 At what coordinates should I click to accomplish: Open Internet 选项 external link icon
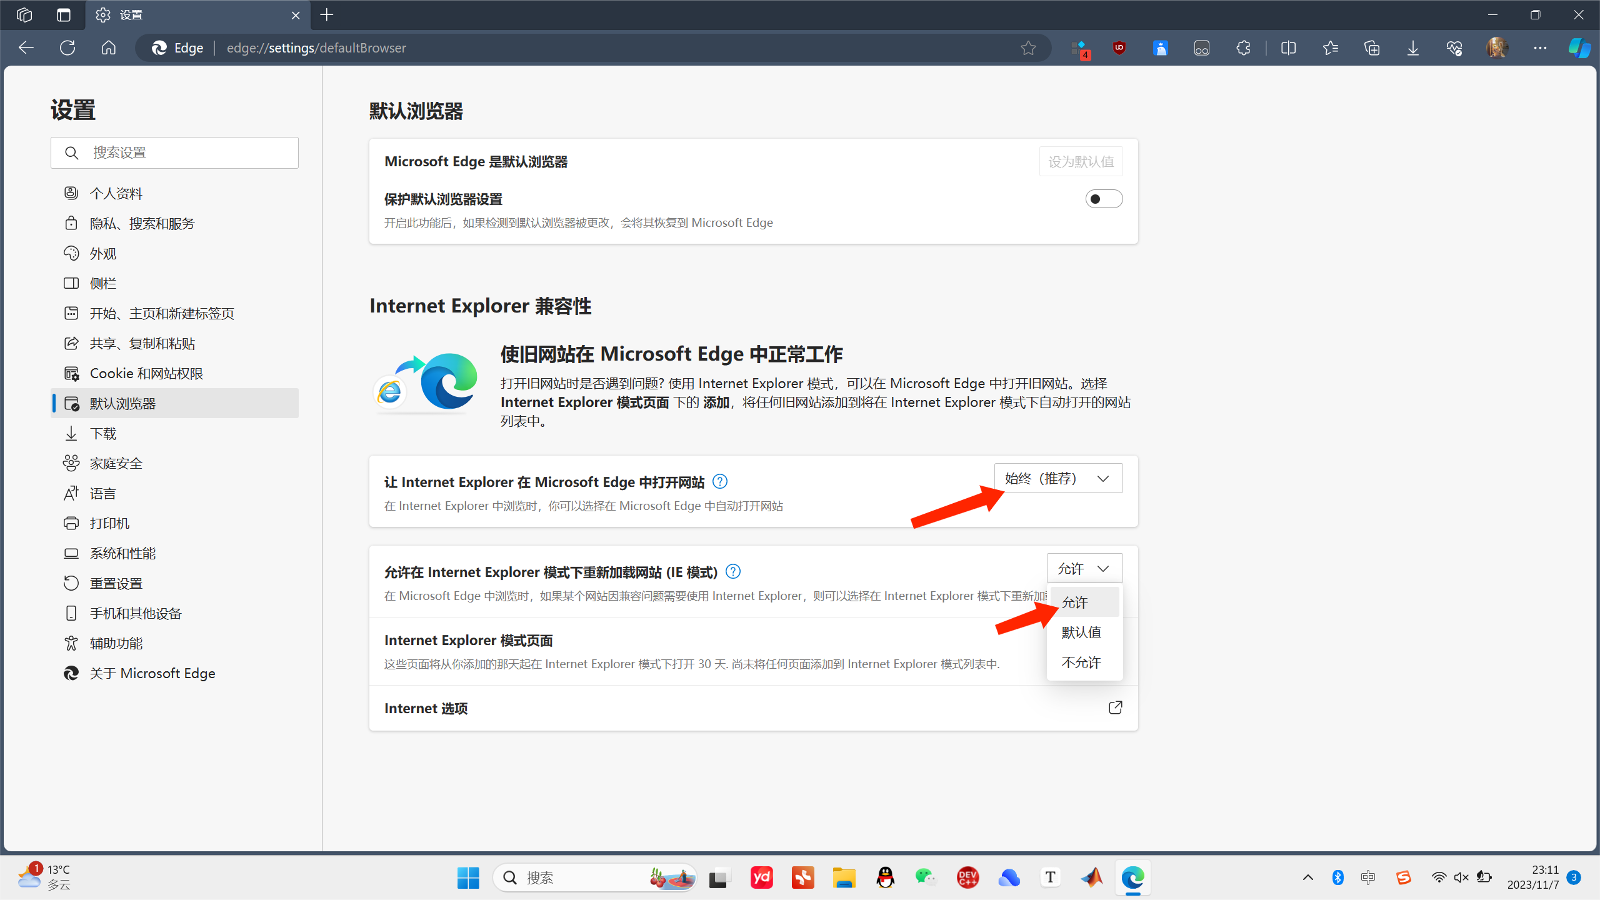pos(1115,707)
